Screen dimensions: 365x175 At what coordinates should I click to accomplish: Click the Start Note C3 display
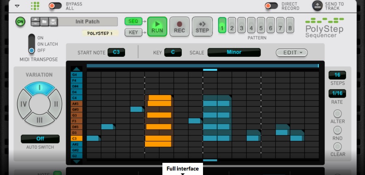(x=116, y=52)
